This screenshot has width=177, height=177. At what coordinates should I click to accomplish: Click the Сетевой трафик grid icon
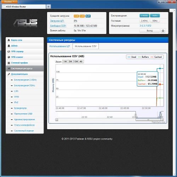click(x=9, y=63)
